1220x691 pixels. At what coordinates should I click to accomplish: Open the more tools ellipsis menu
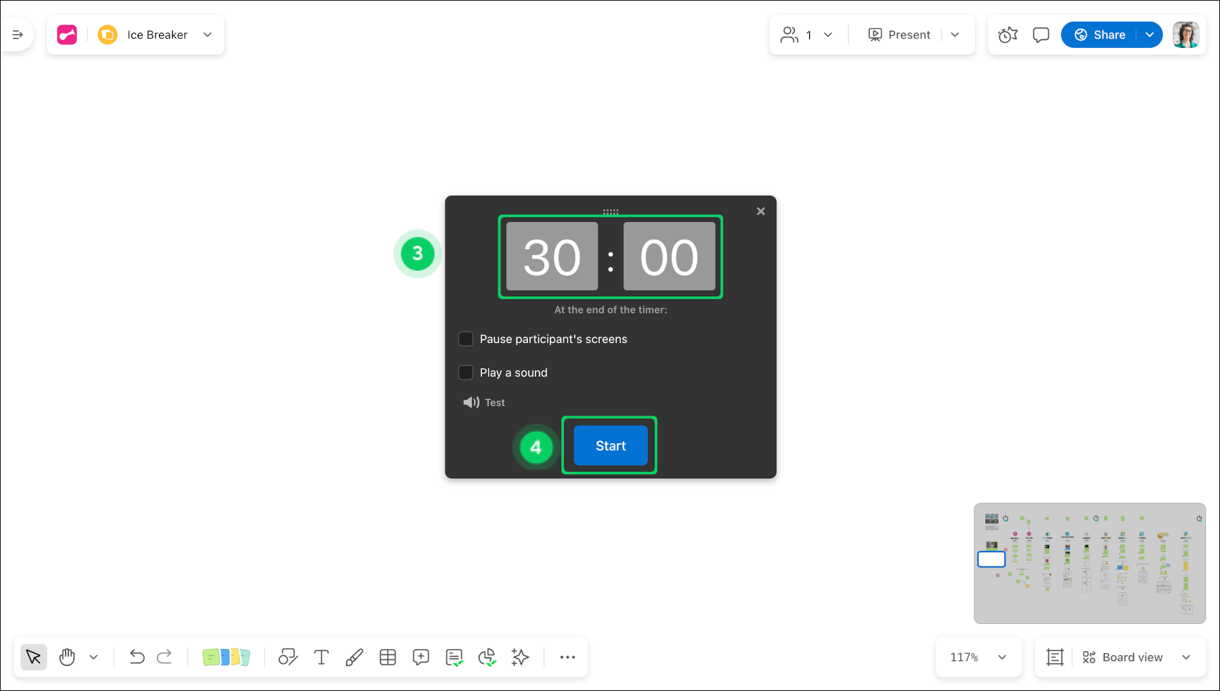[567, 656]
